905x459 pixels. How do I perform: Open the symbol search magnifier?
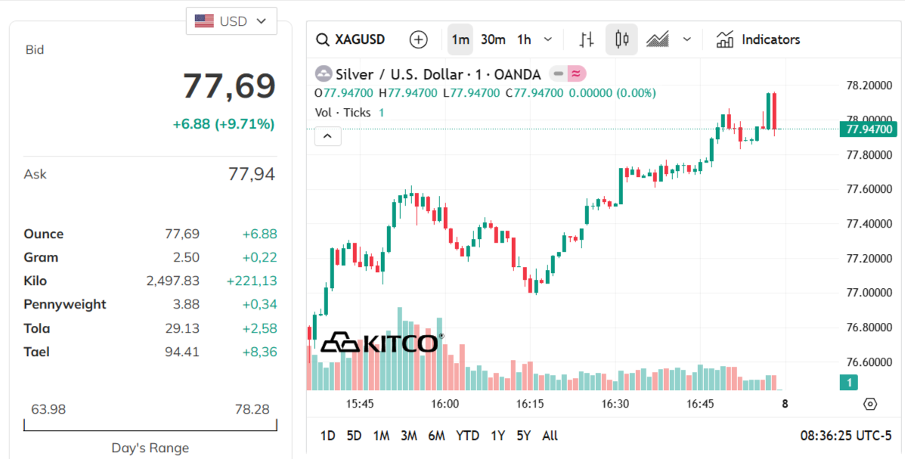(x=324, y=39)
